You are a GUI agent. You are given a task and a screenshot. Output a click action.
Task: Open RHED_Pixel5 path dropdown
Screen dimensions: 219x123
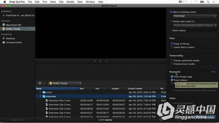pyautogui.click(x=65, y=83)
